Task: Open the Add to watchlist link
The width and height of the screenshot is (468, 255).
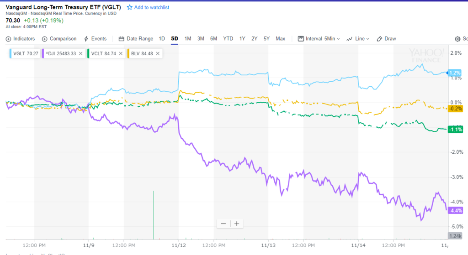Action: point(151,7)
